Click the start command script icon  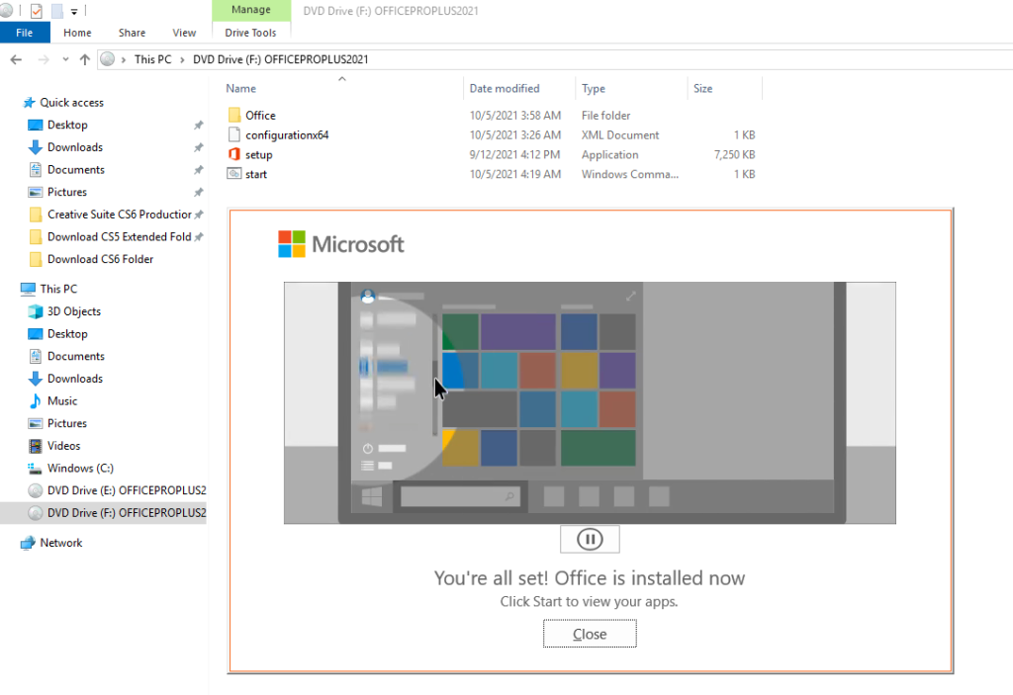[x=233, y=174]
